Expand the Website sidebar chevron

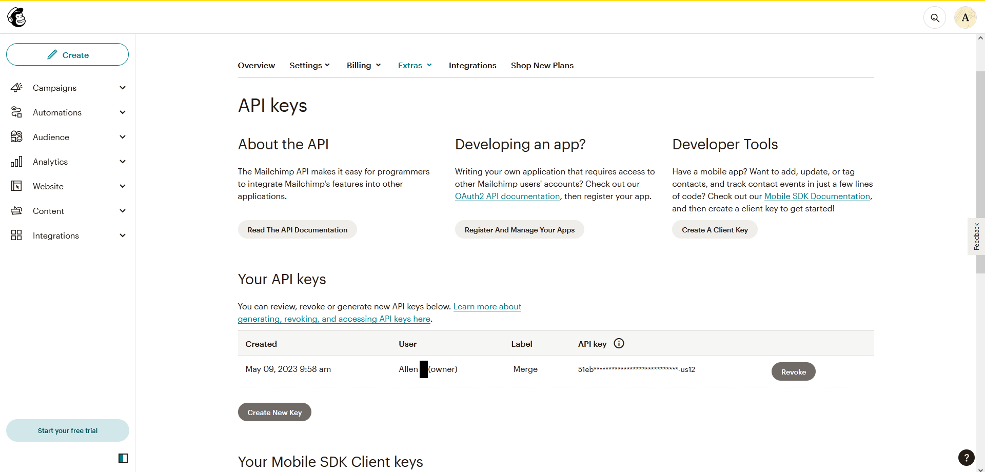click(123, 186)
